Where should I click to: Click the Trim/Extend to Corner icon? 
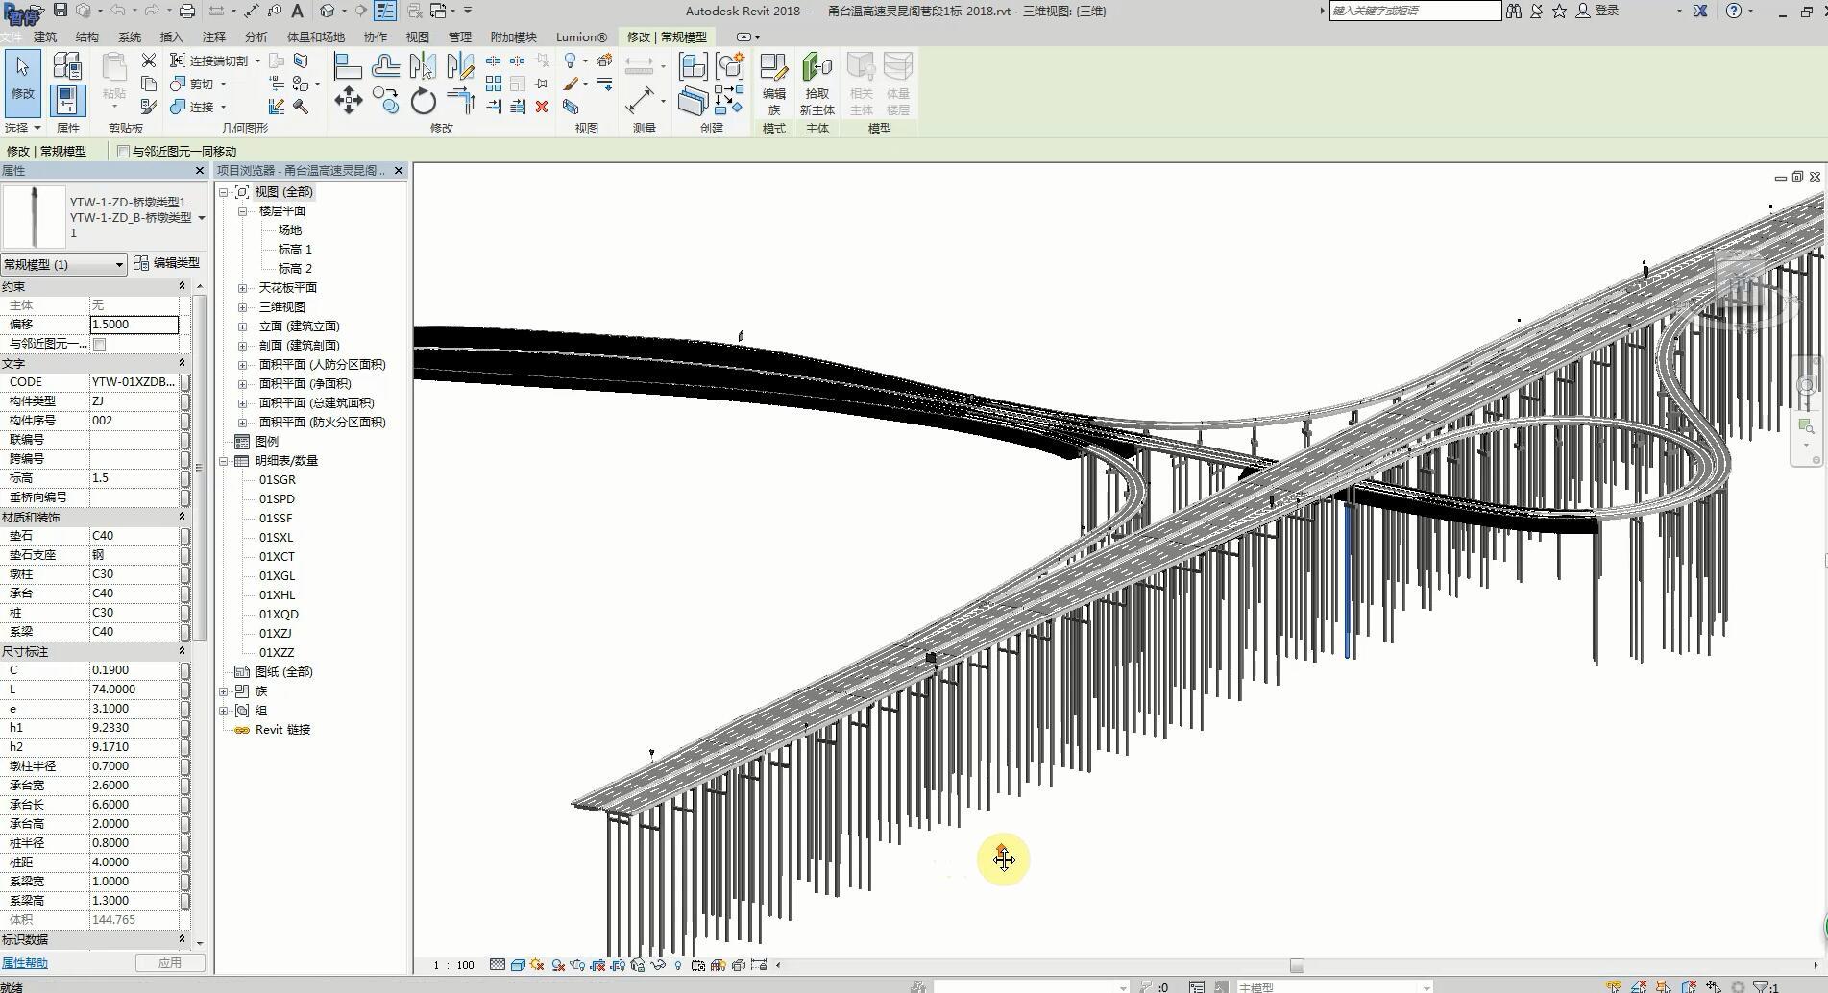pos(461,101)
